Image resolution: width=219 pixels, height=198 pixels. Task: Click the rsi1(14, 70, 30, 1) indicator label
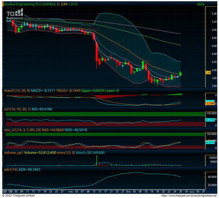17,109
